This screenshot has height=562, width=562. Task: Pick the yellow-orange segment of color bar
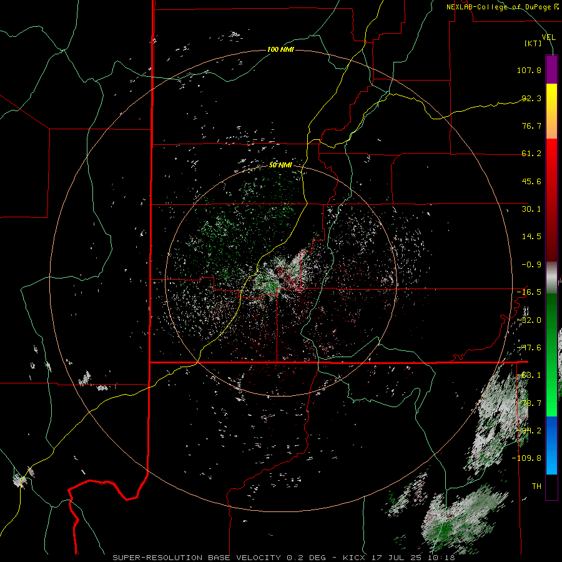click(x=551, y=111)
